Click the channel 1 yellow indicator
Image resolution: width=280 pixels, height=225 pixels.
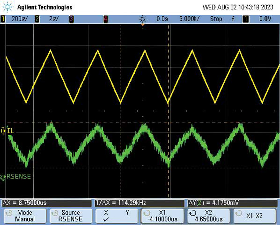tap(3, 19)
